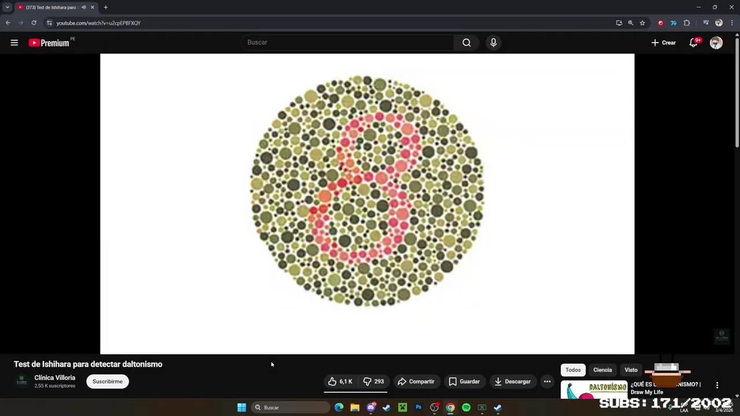Screen dimensions: 740x416
Task: Expand the tab search dropdown arrow
Action: [7, 7]
